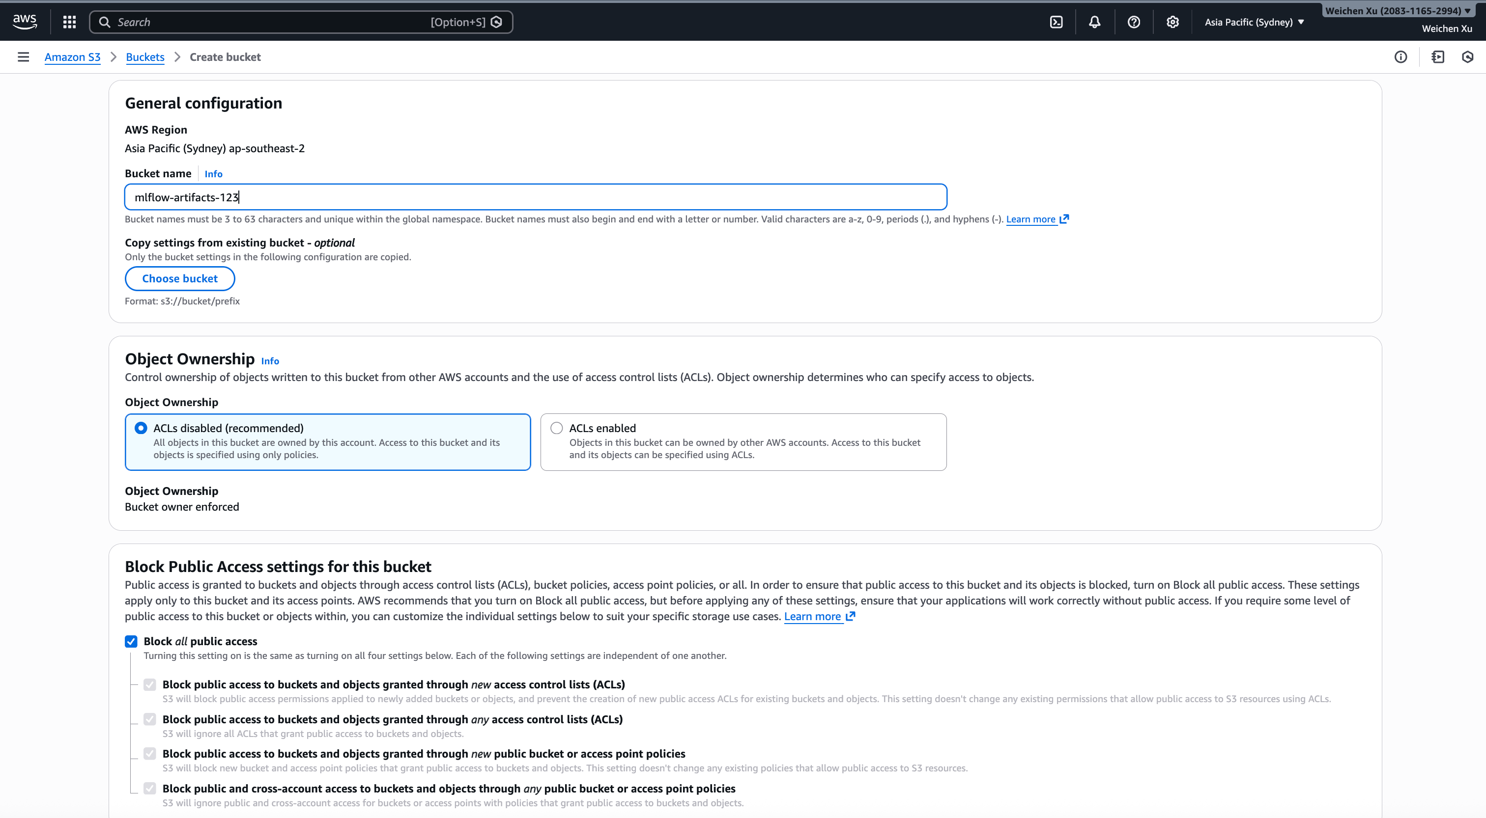Screen dimensions: 1486x818
Task: Go to Buckets via breadcrumb
Action: coord(145,56)
